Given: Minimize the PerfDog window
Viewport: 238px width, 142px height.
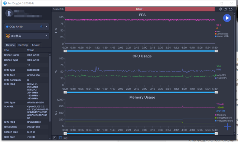Looking at the screenshot, I should pyautogui.click(x=212, y=3).
